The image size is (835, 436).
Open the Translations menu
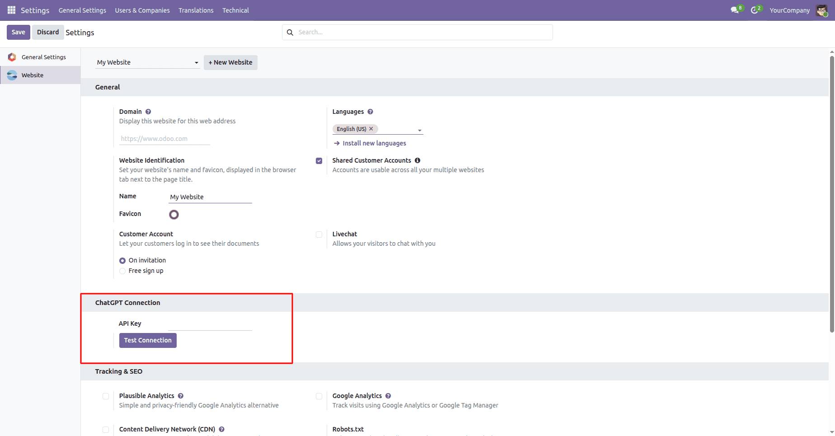(196, 10)
